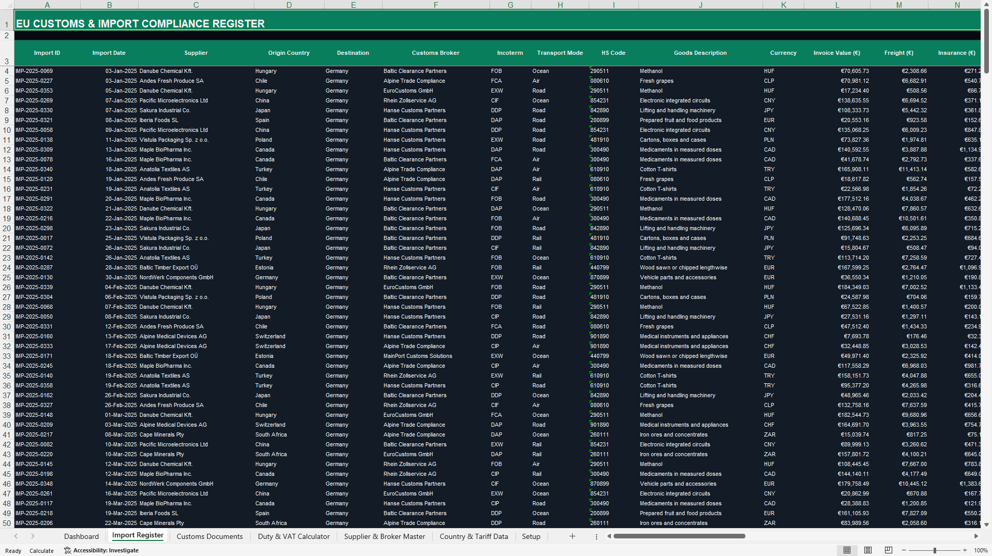
Task: Select cell with NordWerk Components GmbH row 25
Action: [196, 278]
